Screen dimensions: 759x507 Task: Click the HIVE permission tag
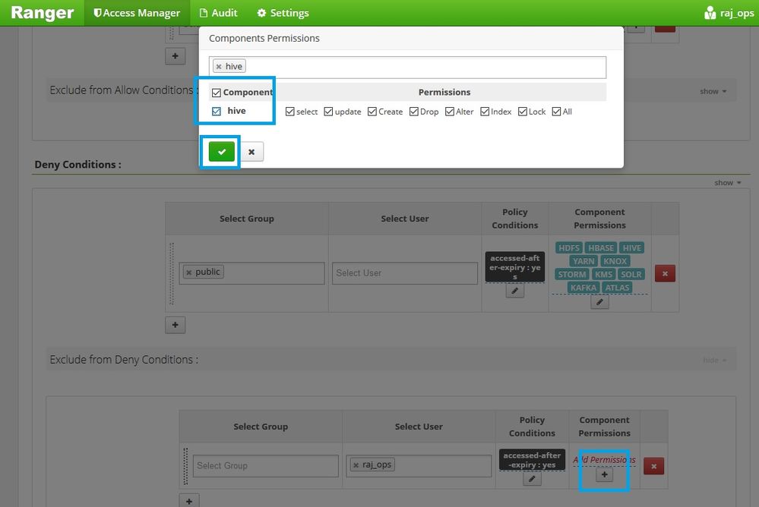(631, 247)
